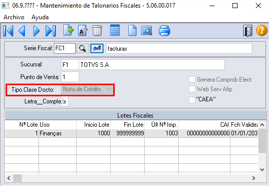Click the Lotes Fiscales grid title
269x186 pixels.
coord(135,116)
